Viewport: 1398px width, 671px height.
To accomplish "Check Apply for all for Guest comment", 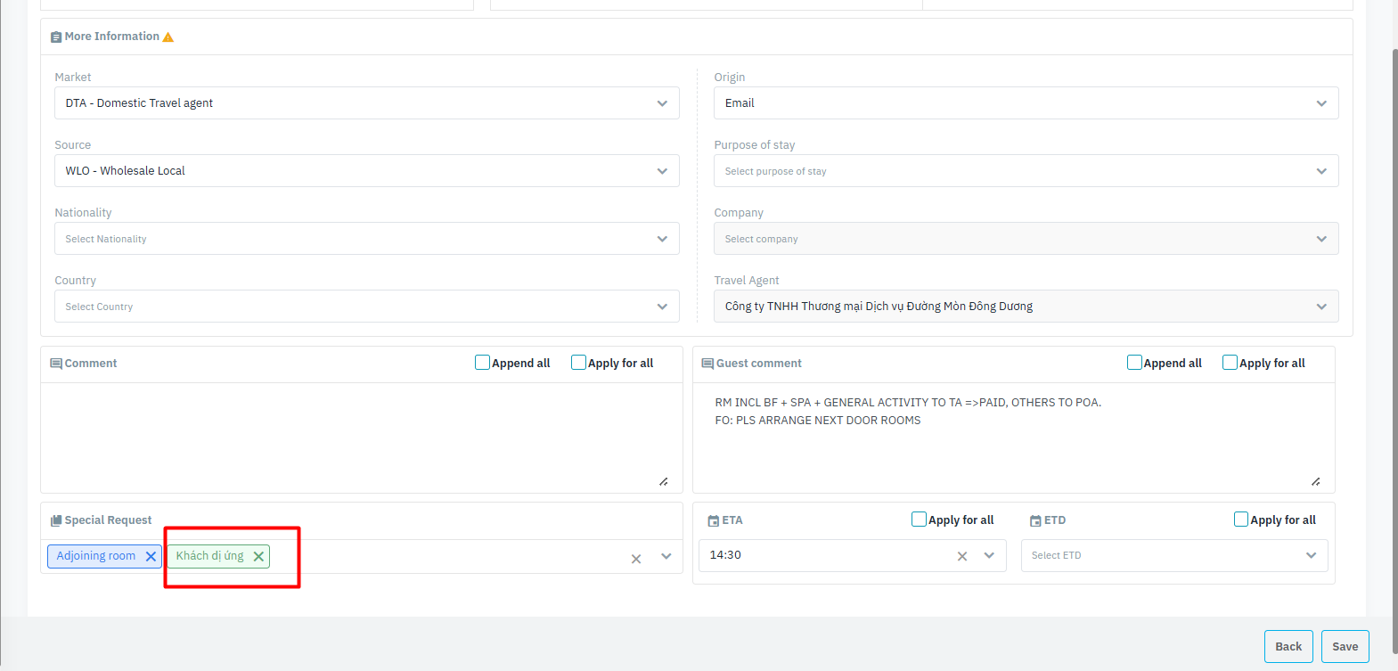I will coord(1230,363).
